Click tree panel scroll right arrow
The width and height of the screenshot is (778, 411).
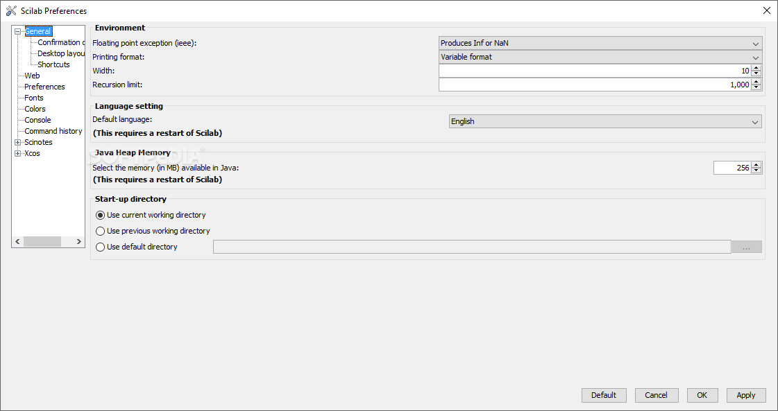[78, 241]
